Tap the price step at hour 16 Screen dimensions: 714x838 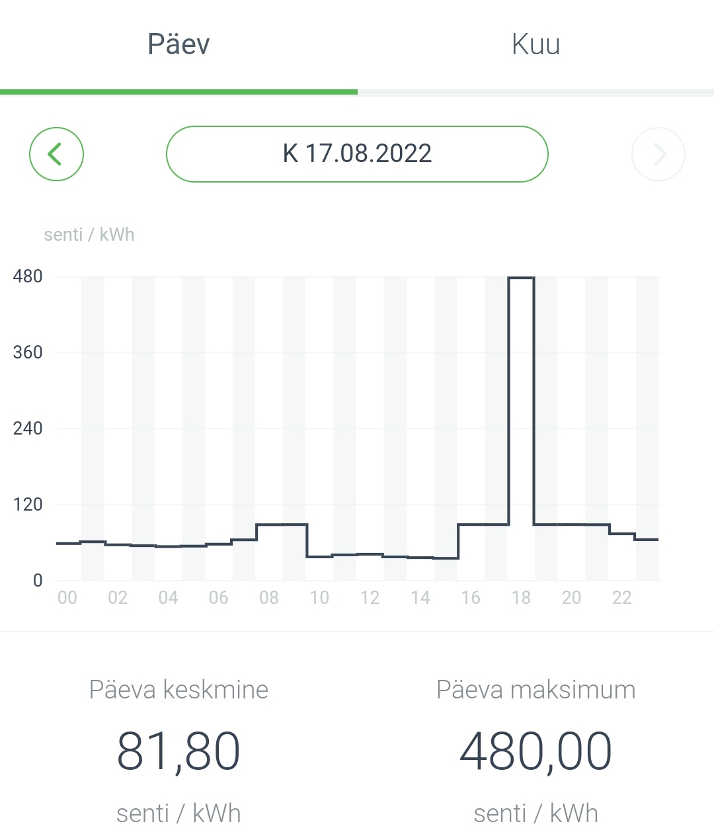[x=471, y=524]
